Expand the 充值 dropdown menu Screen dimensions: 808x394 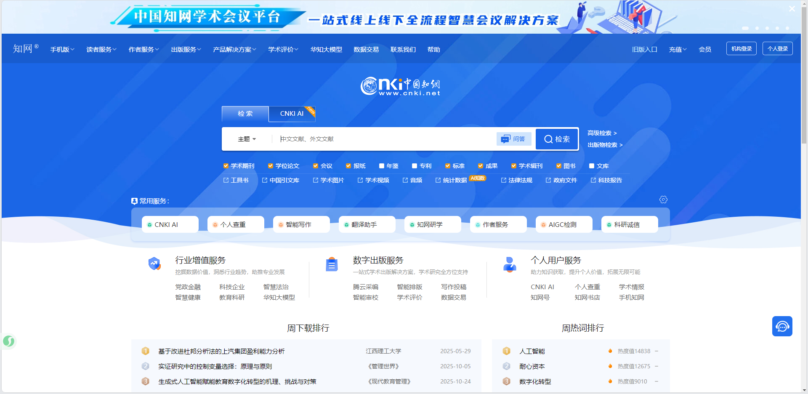[678, 49]
